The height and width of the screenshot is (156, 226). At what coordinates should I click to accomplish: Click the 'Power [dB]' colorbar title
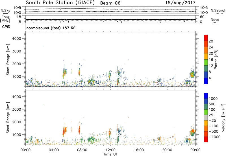coord(216,59)
